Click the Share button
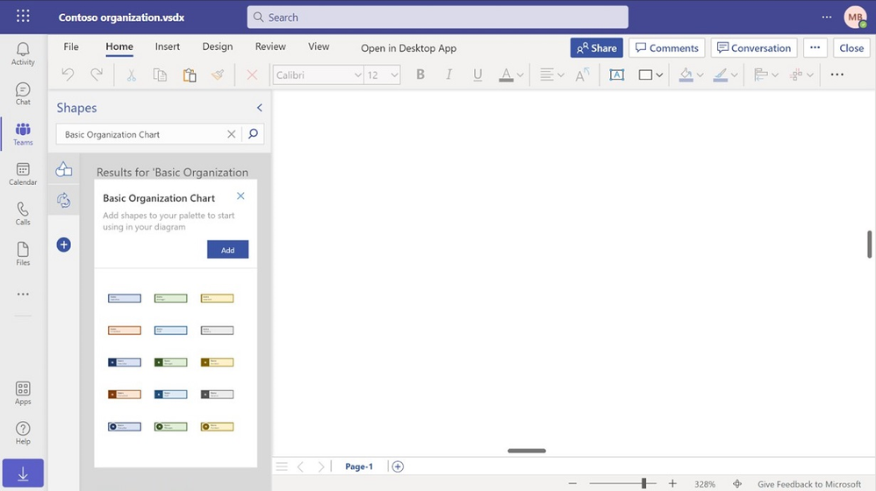This screenshot has height=491, width=876. pyautogui.click(x=597, y=48)
